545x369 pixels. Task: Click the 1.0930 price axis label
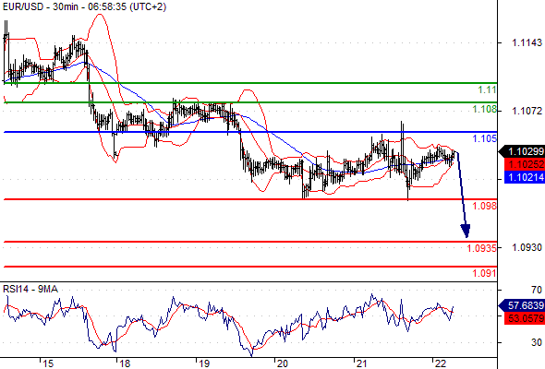(x=527, y=247)
